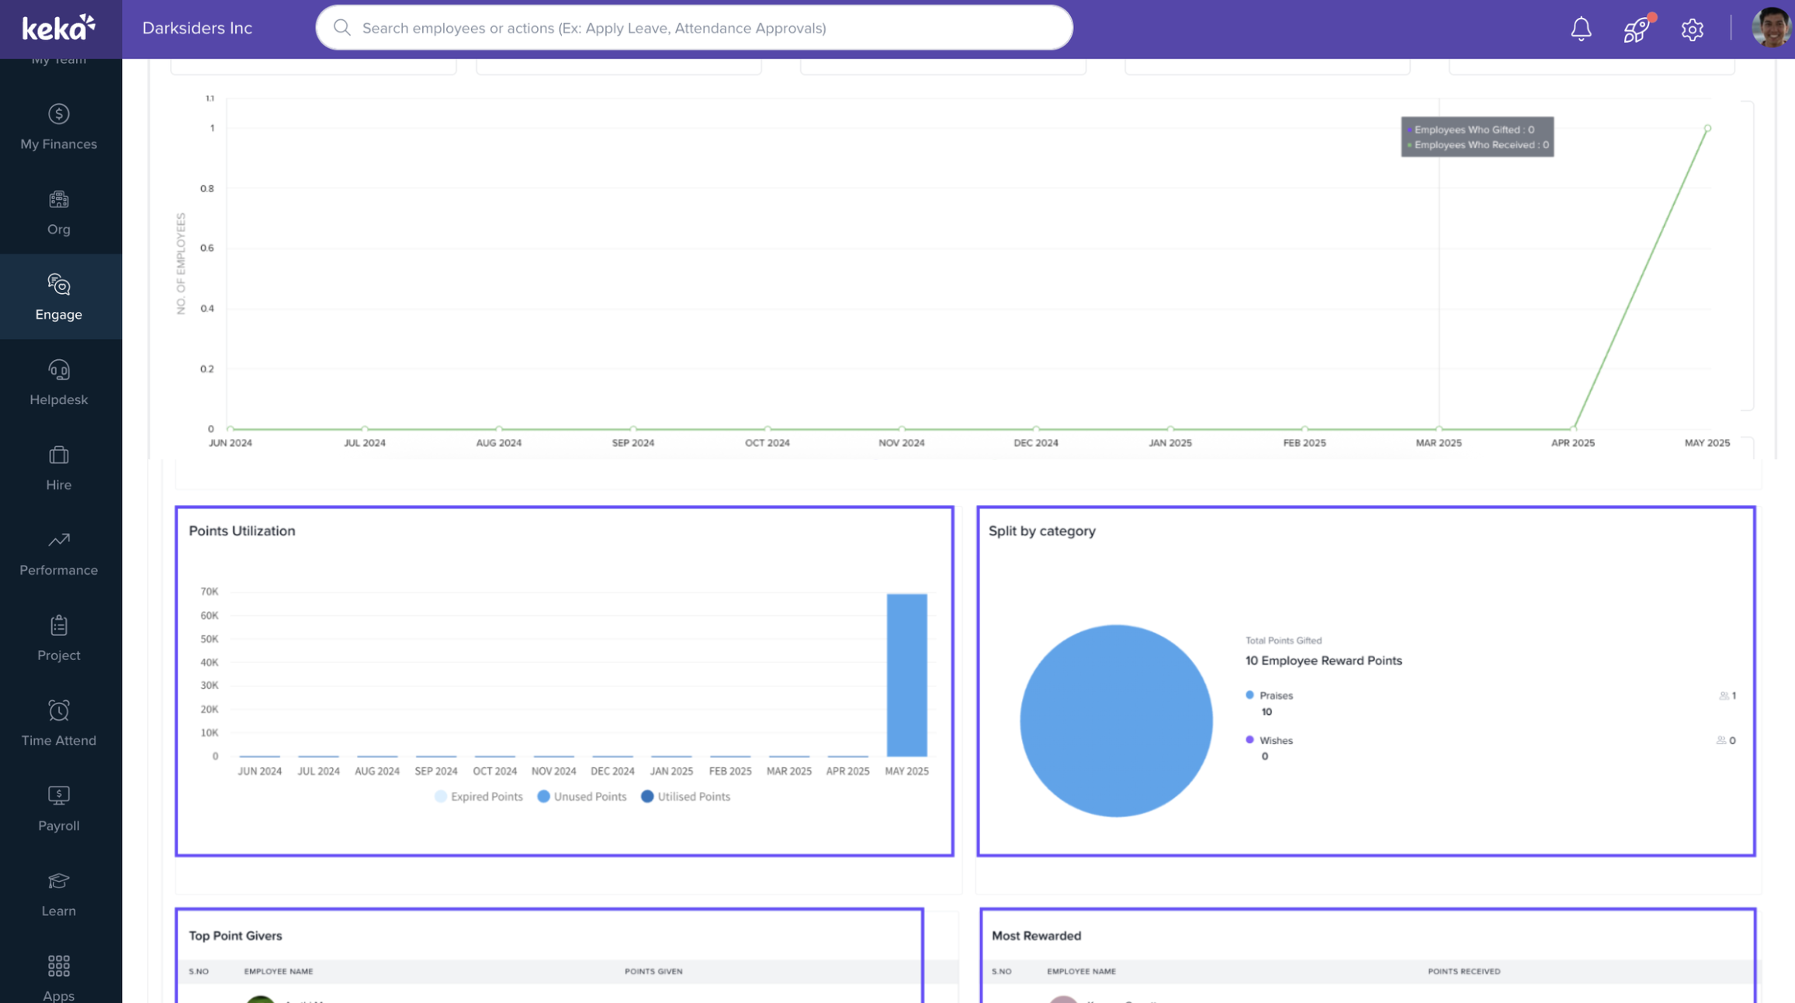Navigate to Time Attend
This screenshot has width=1795, height=1003.
(59, 725)
